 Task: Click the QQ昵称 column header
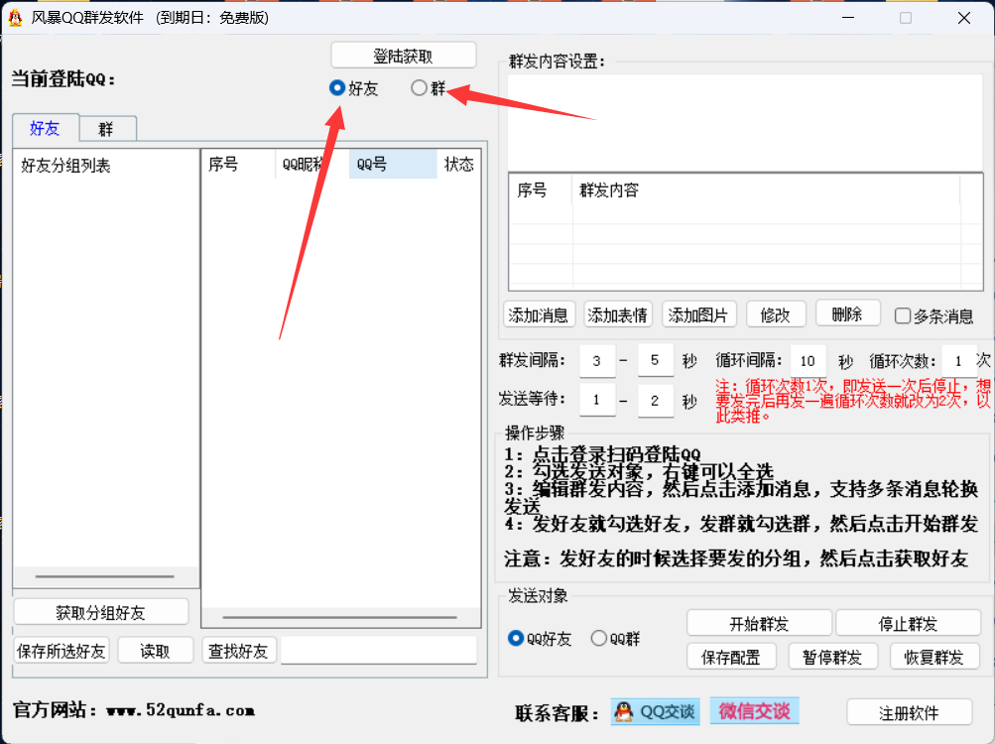[312, 165]
